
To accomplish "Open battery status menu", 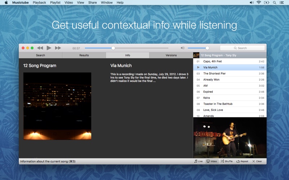I will pos(267,3).
